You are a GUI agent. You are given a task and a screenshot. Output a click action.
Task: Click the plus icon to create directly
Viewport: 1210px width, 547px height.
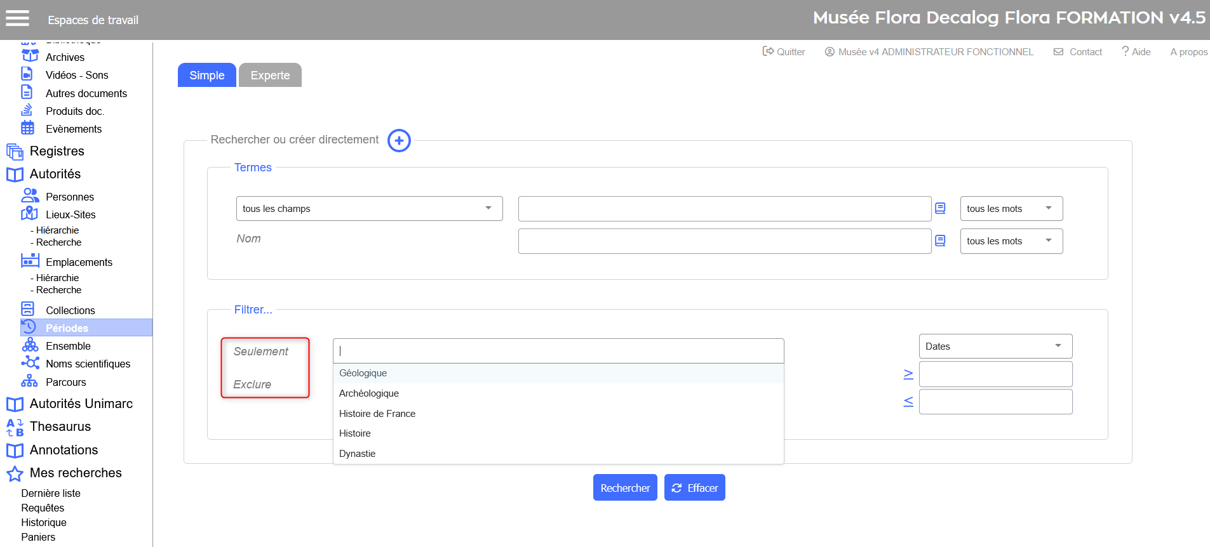tap(399, 141)
